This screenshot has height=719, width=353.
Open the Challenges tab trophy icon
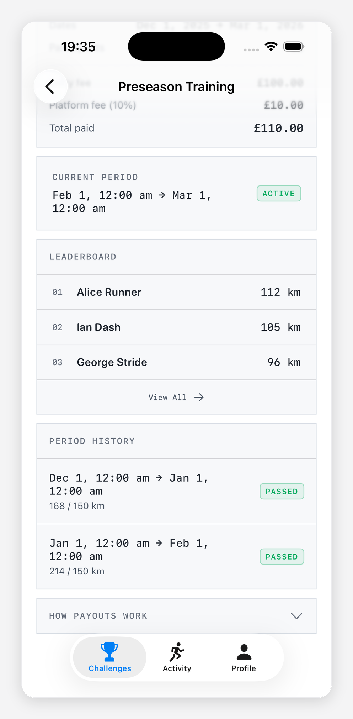(x=109, y=651)
